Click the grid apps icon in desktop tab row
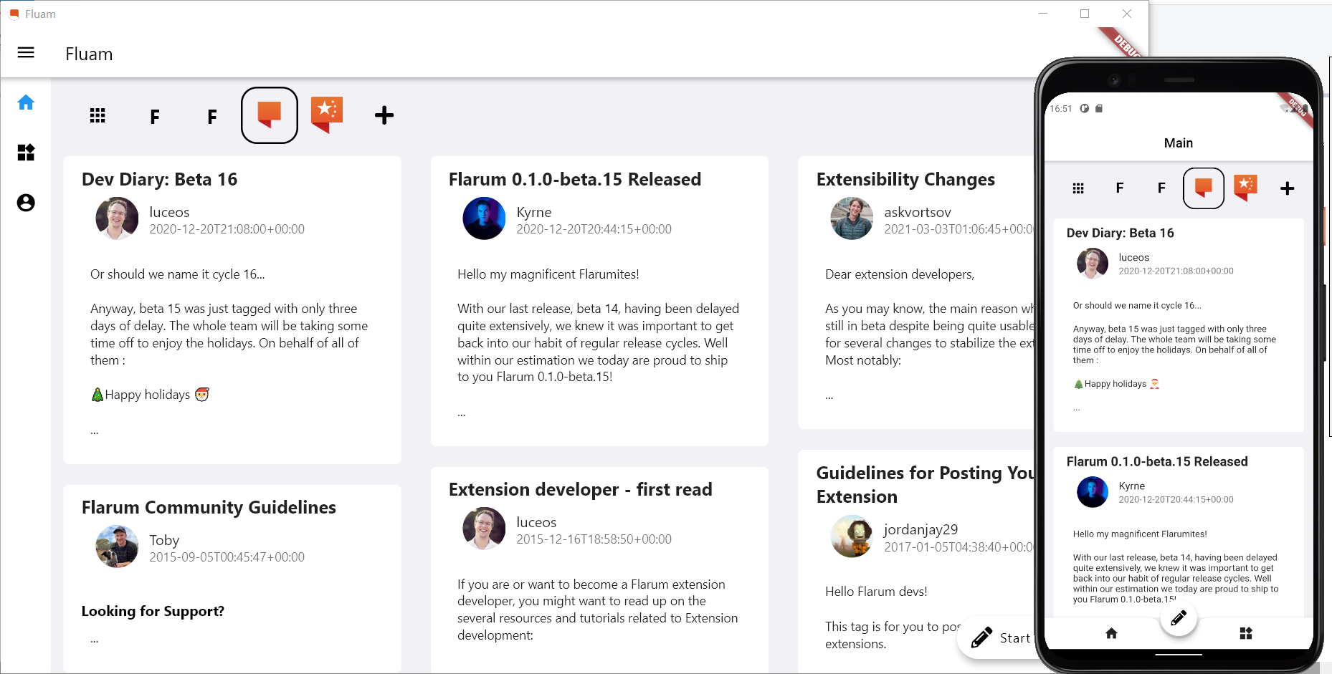Screen dimensions: 1332x674 click(x=97, y=115)
